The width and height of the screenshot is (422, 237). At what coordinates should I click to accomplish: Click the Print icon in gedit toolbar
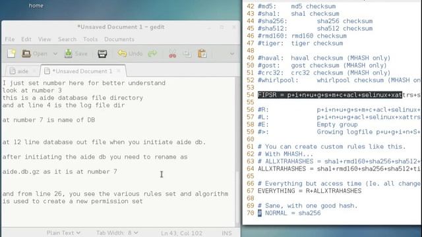click(102, 54)
